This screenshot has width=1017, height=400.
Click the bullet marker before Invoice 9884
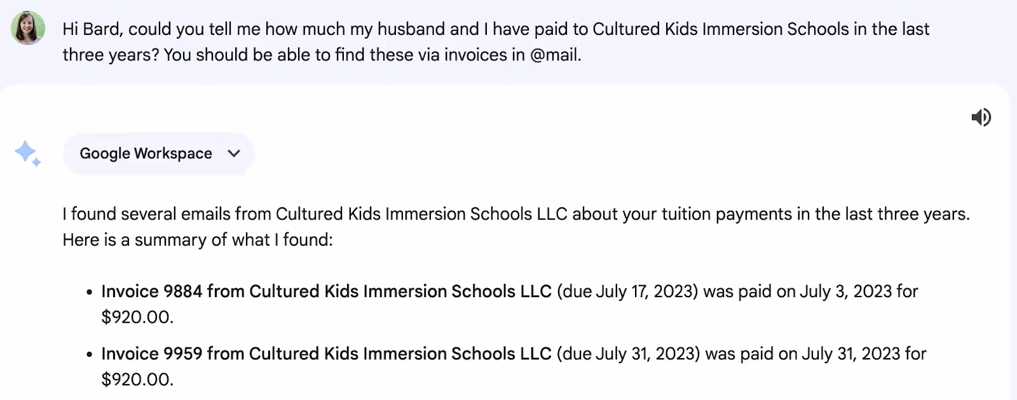(90, 293)
